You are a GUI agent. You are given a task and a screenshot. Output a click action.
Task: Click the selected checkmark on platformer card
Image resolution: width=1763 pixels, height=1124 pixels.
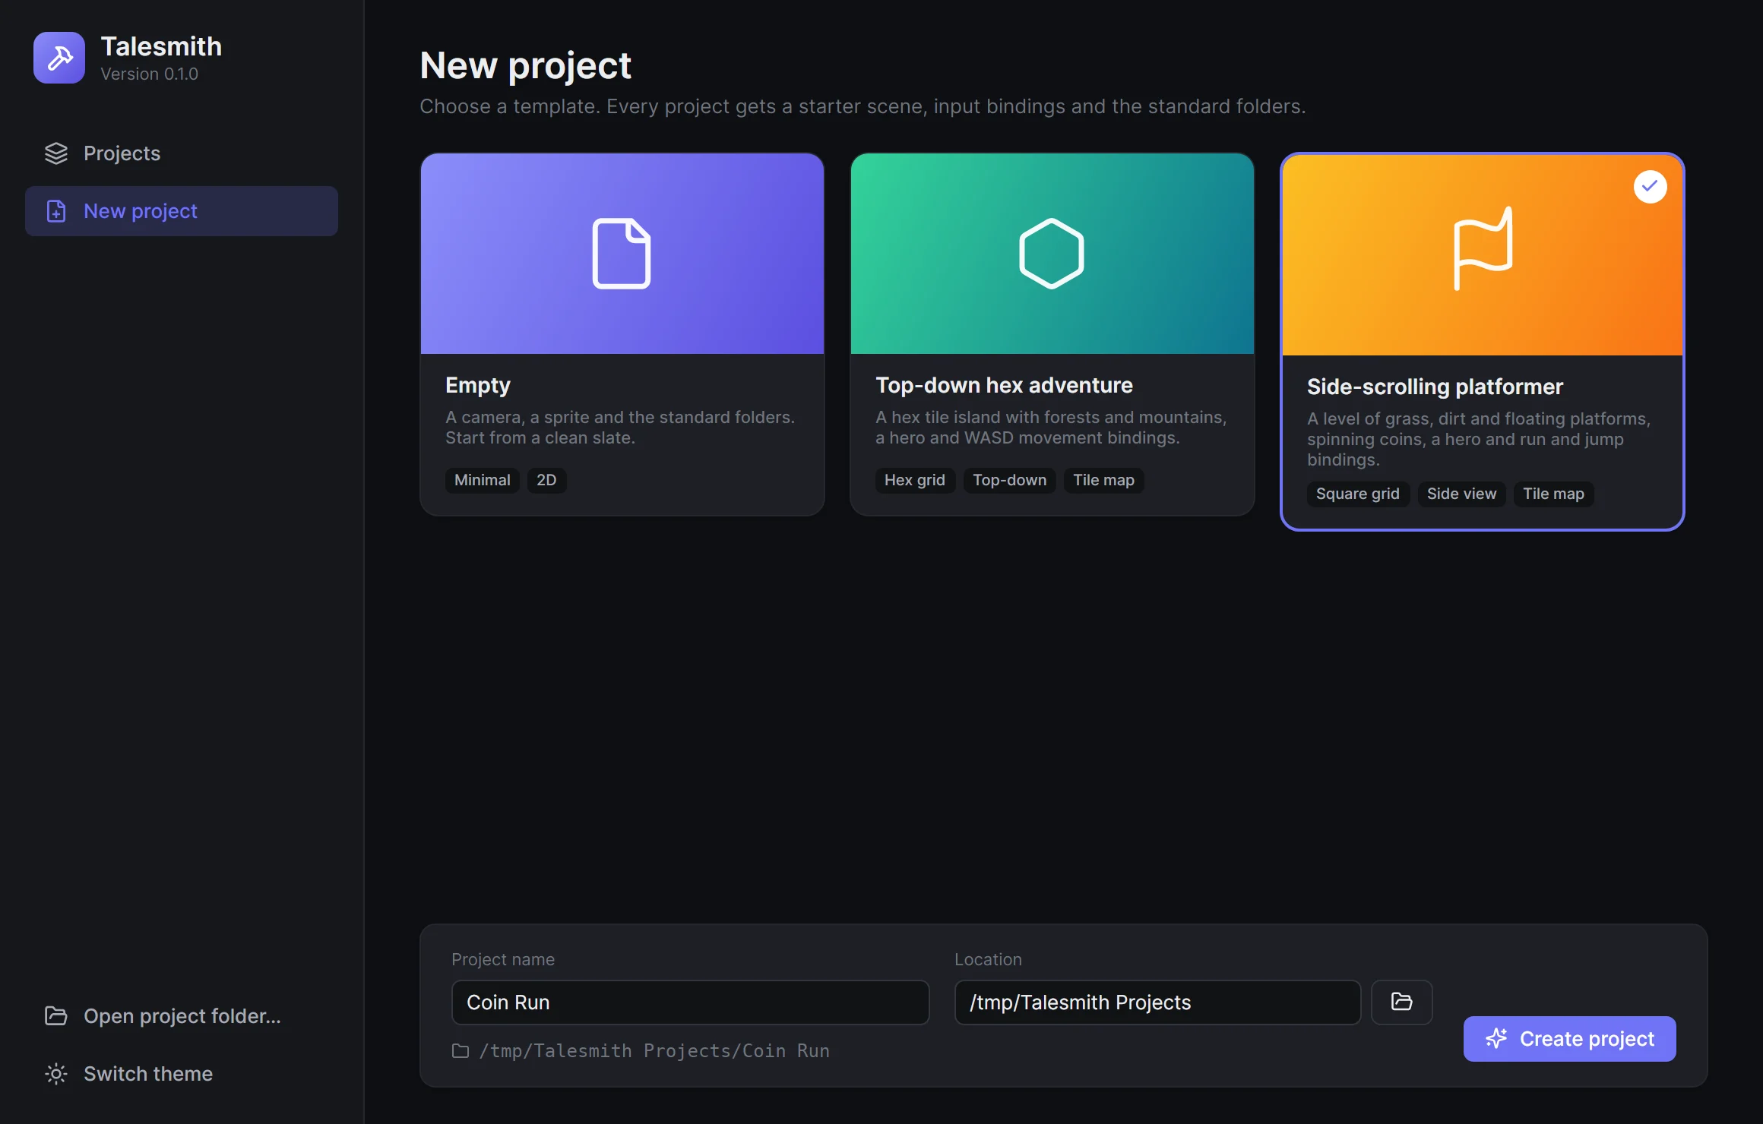click(x=1651, y=187)
